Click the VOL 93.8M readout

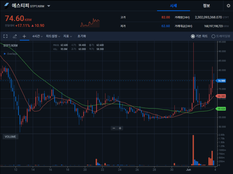click(60, 49)
